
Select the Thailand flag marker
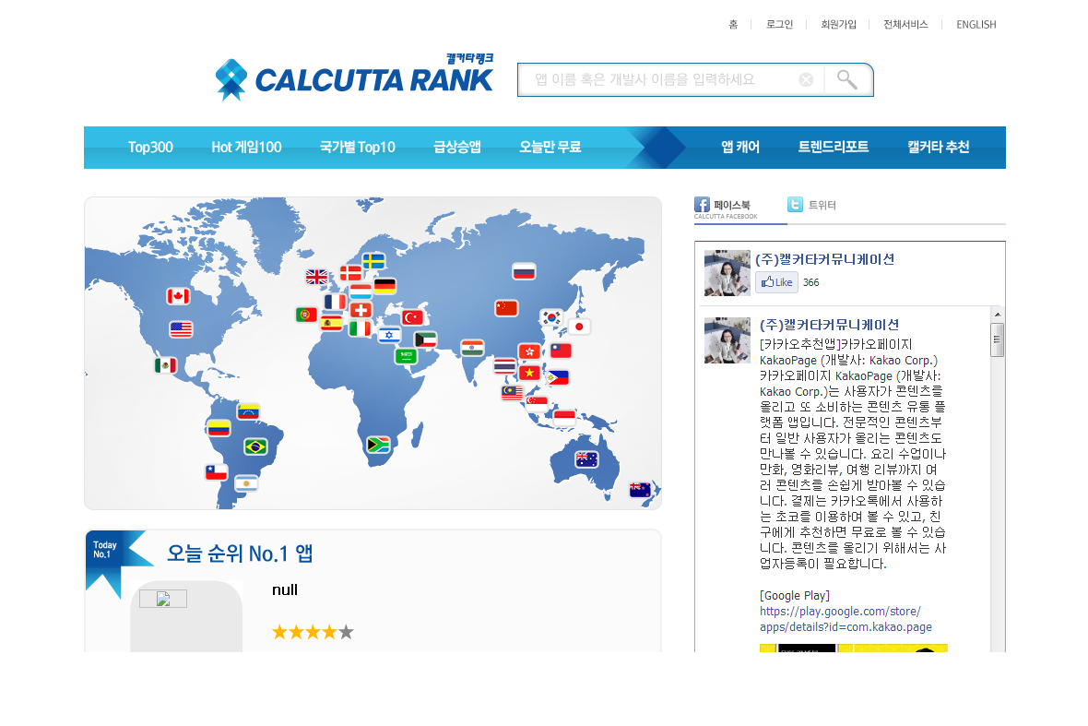click(x=505, y=366)
